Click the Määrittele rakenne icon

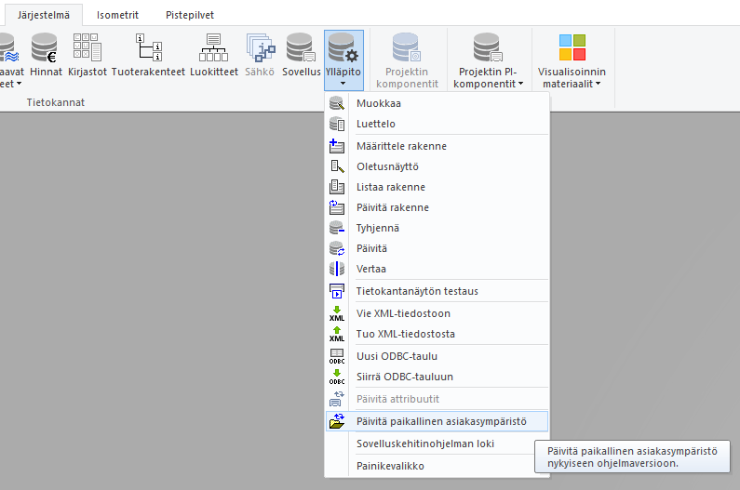(x=337, y=146)
